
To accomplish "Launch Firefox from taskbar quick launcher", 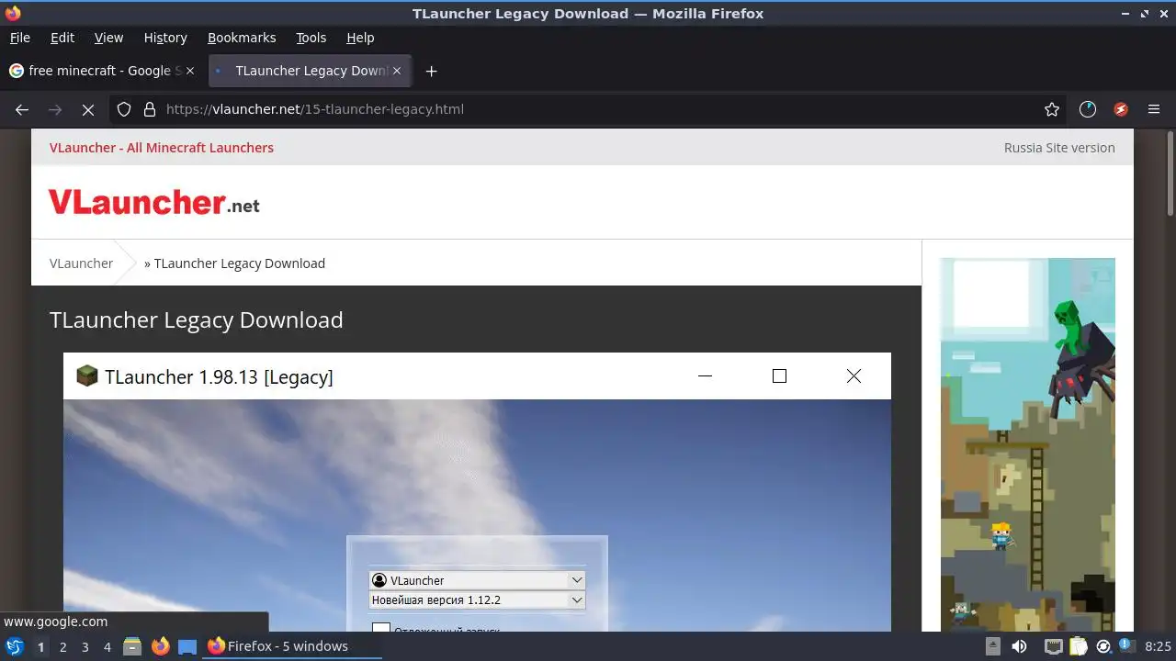I will [160, 646].
